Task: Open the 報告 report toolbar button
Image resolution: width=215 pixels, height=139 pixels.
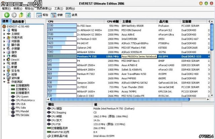Action: (42, 15)
